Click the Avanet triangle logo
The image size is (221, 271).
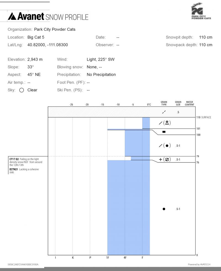tap(12, 16)
